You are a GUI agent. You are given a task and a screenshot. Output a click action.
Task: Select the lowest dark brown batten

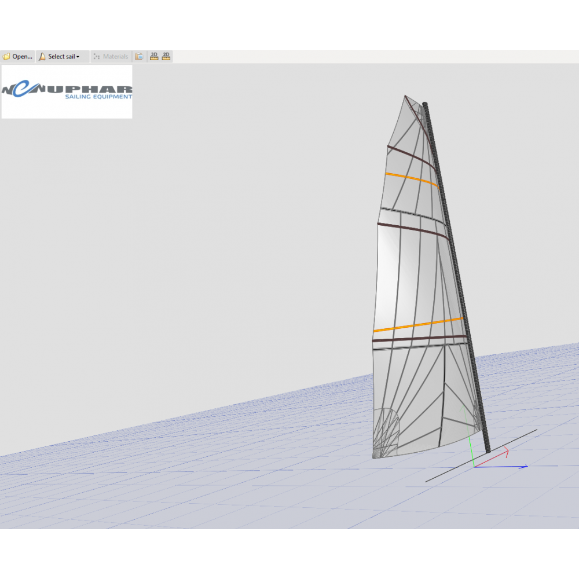(418, 338)
